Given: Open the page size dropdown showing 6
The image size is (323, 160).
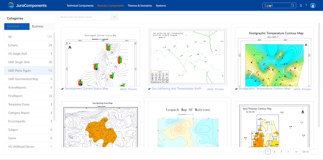Looking at the screenshot, I should pos(297,152).
